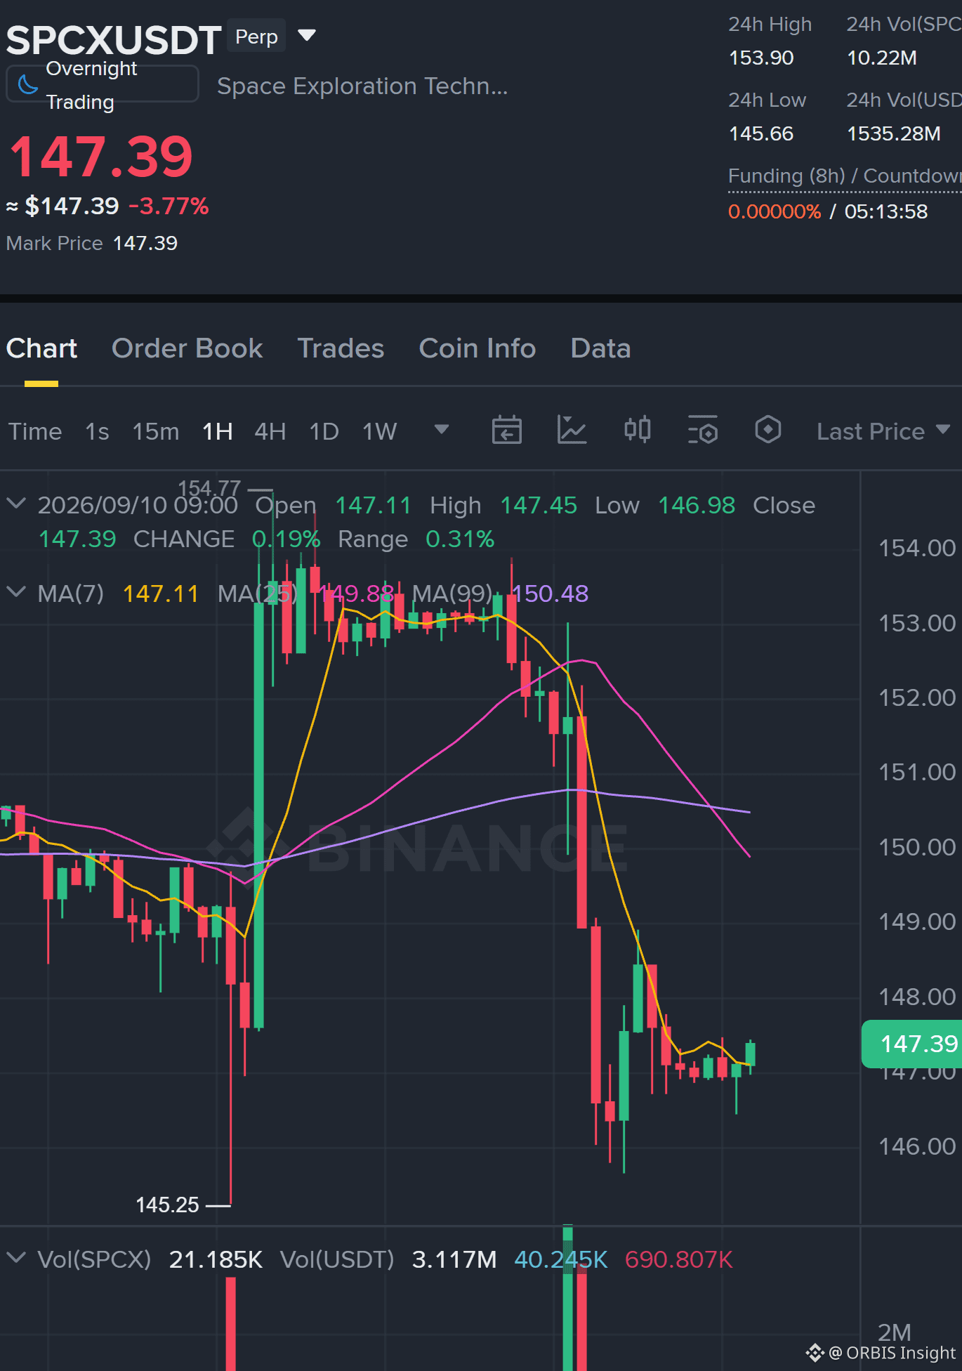
Task: Open the line chart indicators icon
Action: 572,430
